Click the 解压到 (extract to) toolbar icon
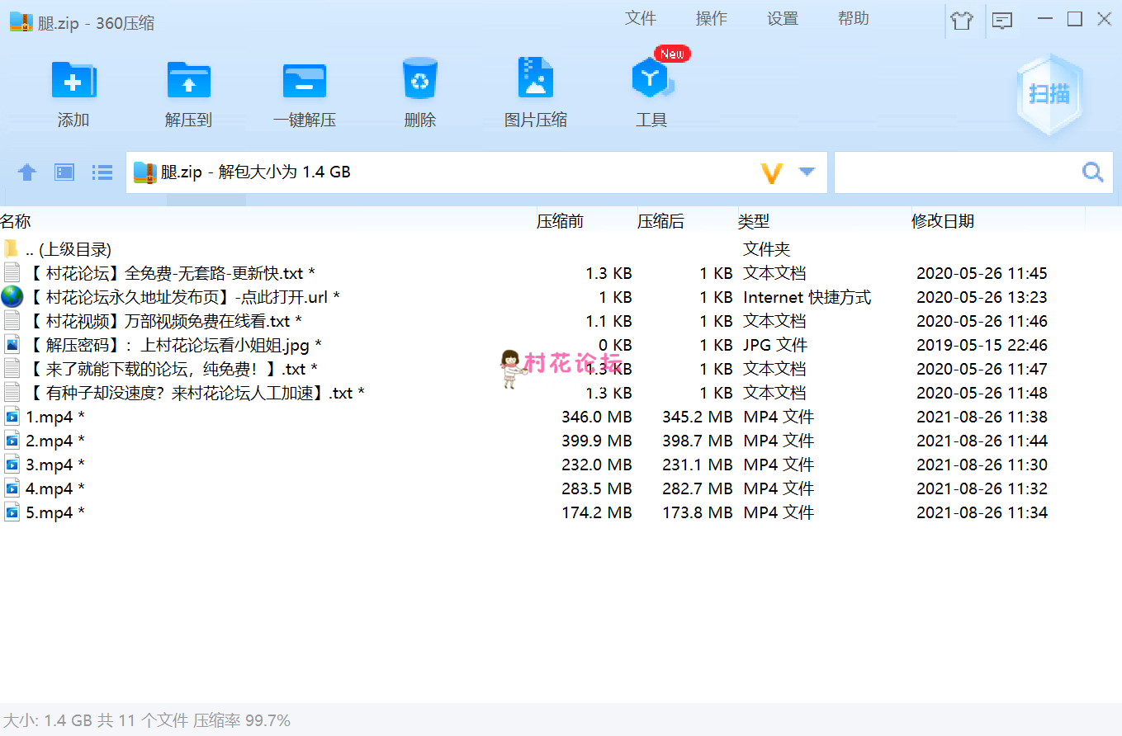1122x736 pixels. point(188,81)
